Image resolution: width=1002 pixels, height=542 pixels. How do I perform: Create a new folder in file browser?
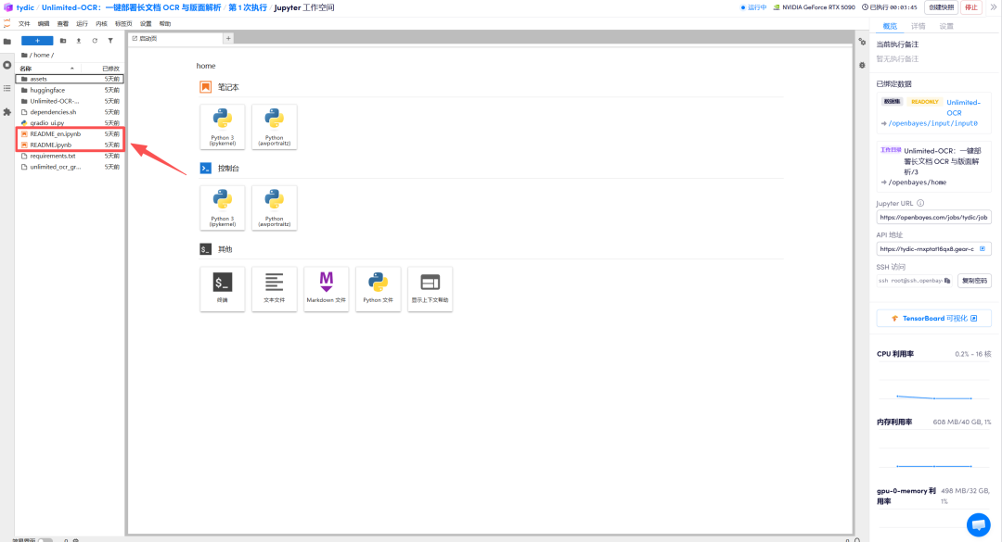63,40
